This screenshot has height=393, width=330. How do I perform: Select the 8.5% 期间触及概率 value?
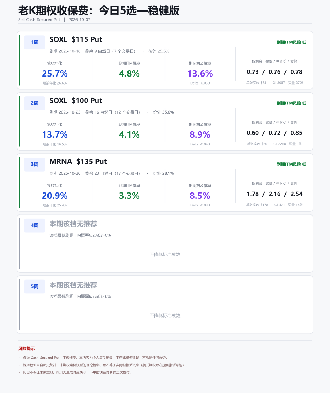[200, 196]
